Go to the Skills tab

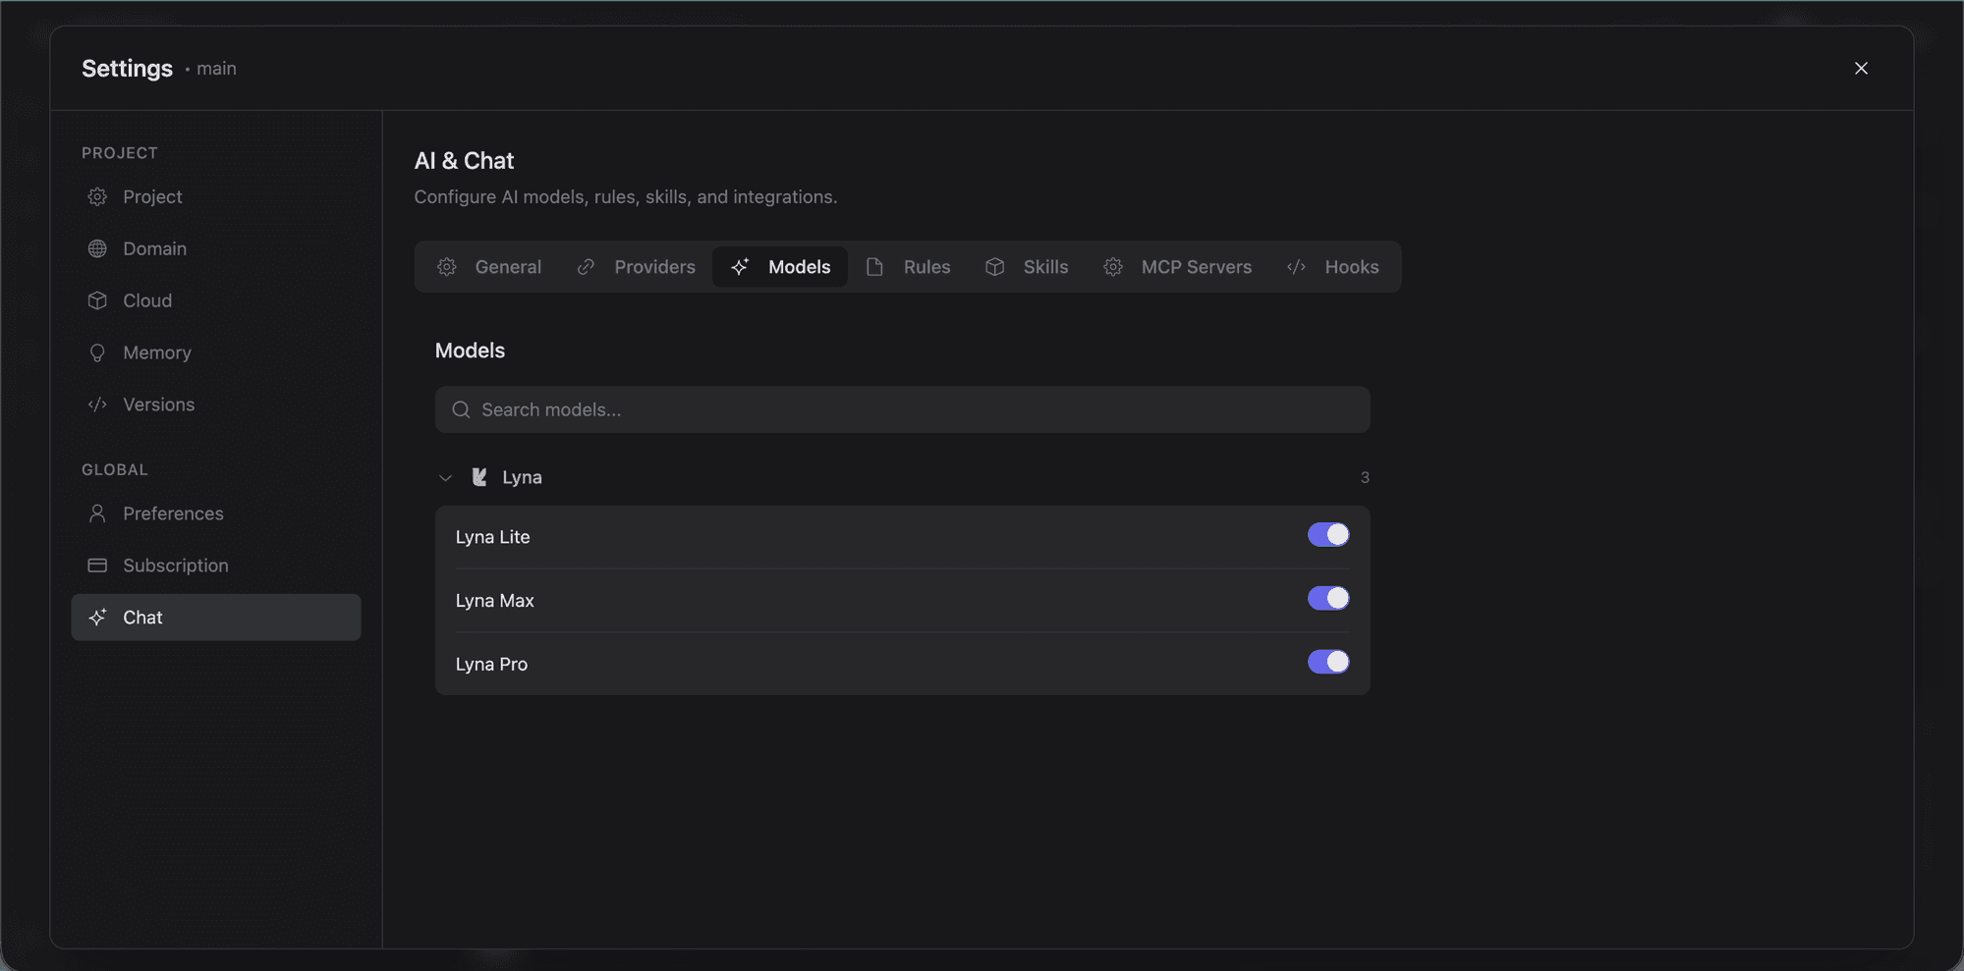pyautogui.click(x=1027, y=267)
